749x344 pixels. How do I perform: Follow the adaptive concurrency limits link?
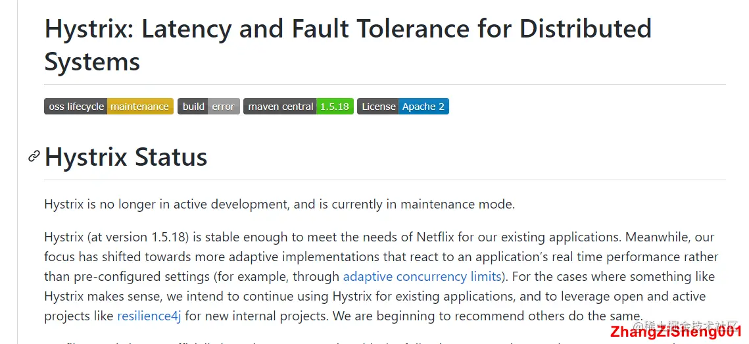pyautogui.click(x=422, y=277)
